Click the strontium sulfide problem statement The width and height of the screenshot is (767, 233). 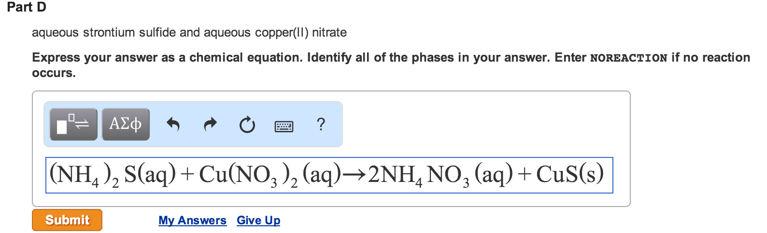click(189, 32)
